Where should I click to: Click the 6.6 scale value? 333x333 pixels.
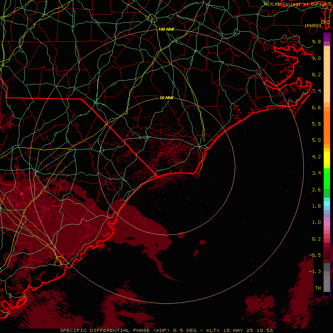click(316, 107)
